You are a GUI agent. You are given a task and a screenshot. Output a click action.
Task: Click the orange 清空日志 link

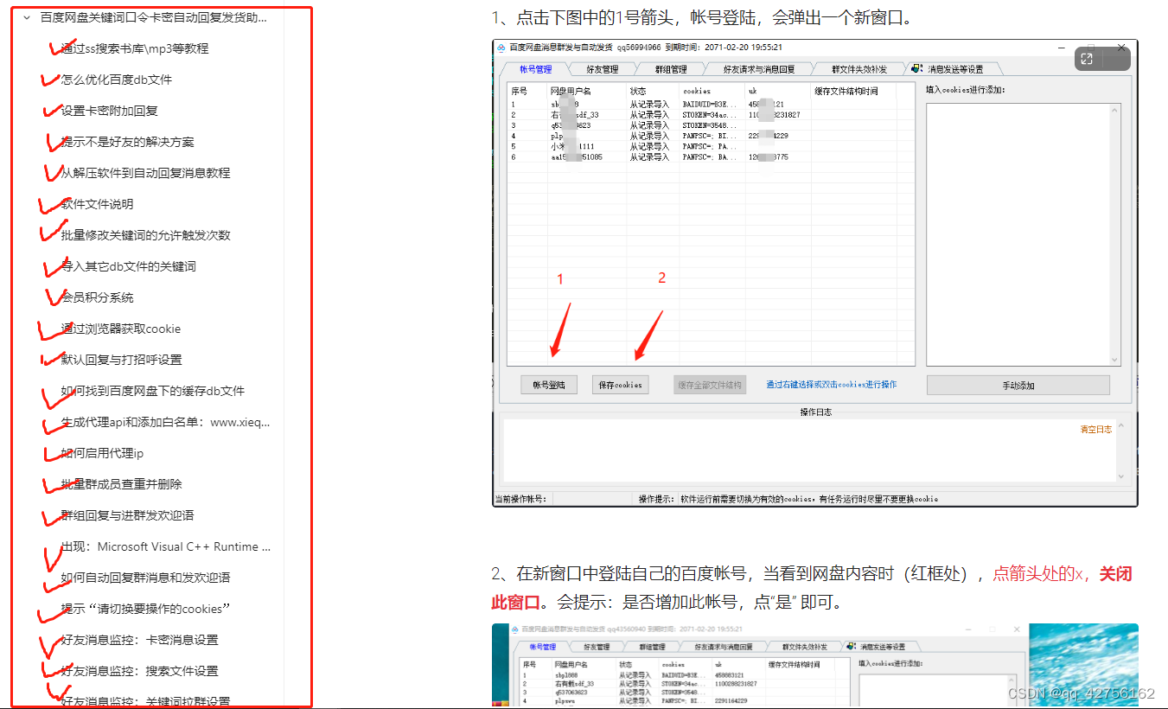[x=1096, y=429]
